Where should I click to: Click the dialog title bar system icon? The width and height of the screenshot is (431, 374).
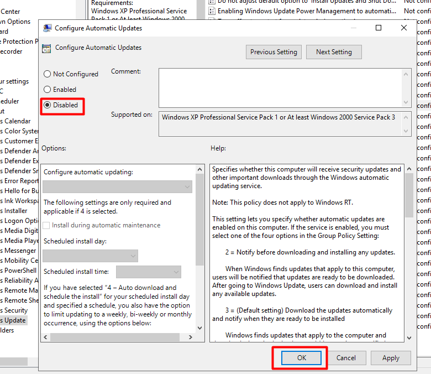click(47, 28)
